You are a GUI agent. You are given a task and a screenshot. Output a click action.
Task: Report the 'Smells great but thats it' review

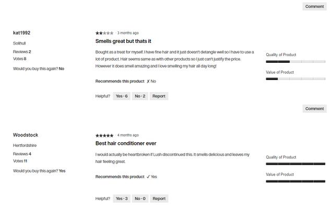pyautogui.click(x=159, y=96)
